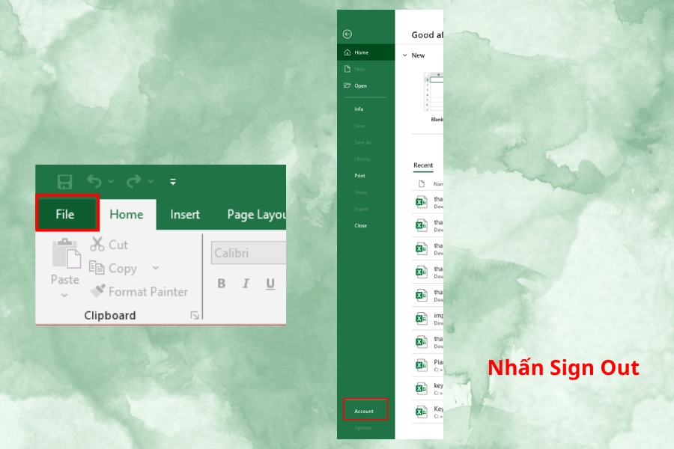The image size is (674, 449).
Task: Click Close in the backstage sidebar
Action: pyautogui.click(x=361, y=225)
